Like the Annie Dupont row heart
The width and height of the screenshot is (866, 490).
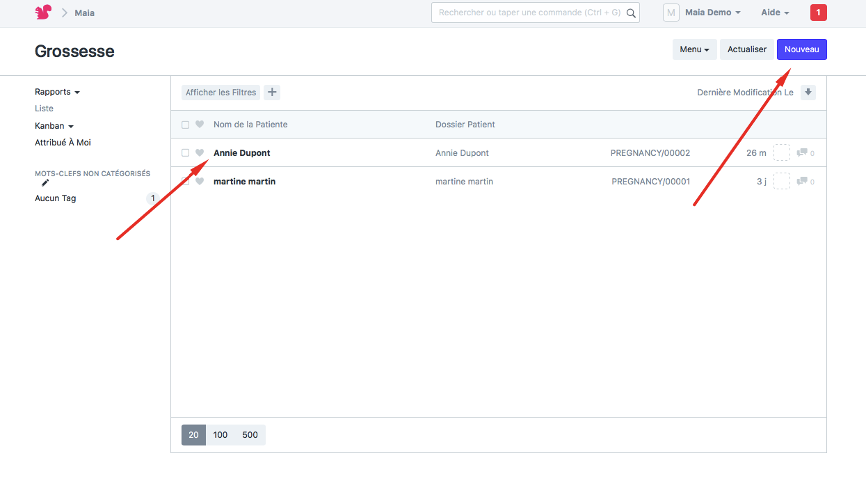pyautogui.click(x=200, y=153)
